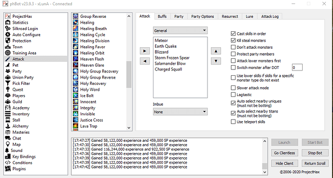333x178 pixels.
Task: Open the Town icon in sidebar
Action: [8, 47]
